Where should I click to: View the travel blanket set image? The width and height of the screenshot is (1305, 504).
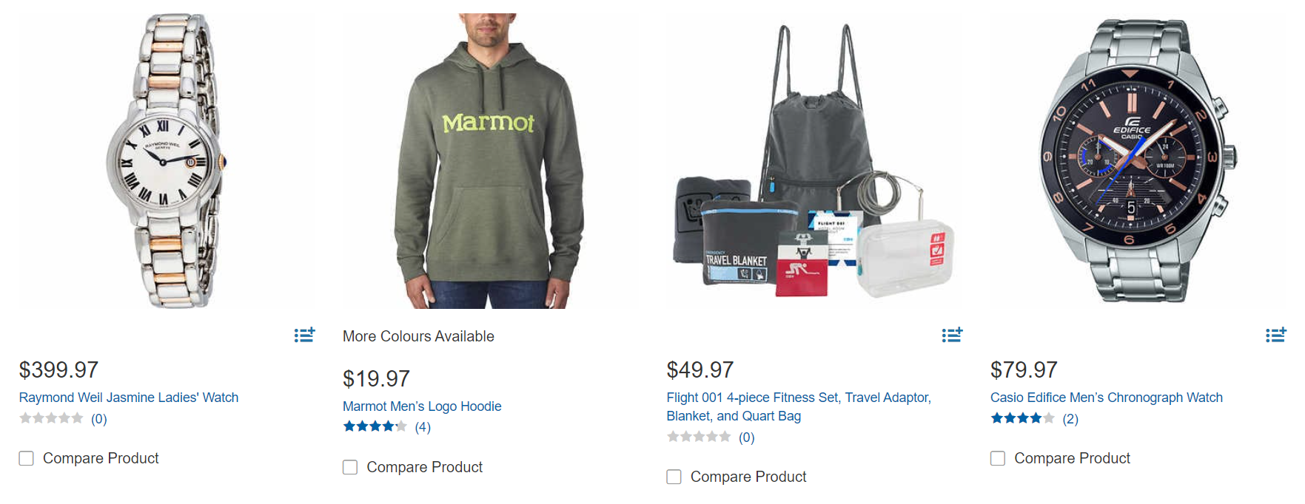[813, 160]
